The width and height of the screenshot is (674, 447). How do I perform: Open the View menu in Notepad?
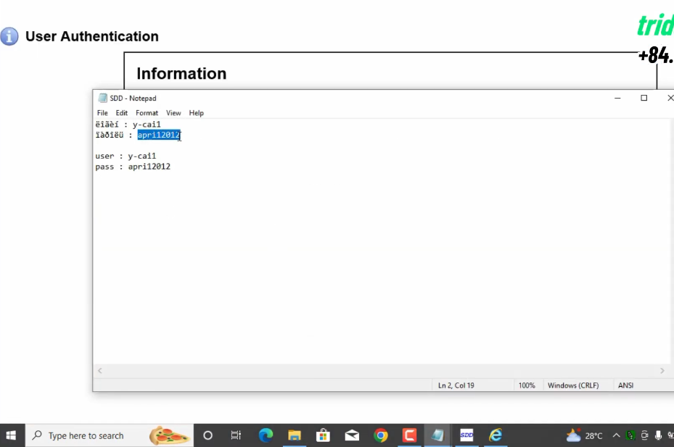[x=173, y=113]
